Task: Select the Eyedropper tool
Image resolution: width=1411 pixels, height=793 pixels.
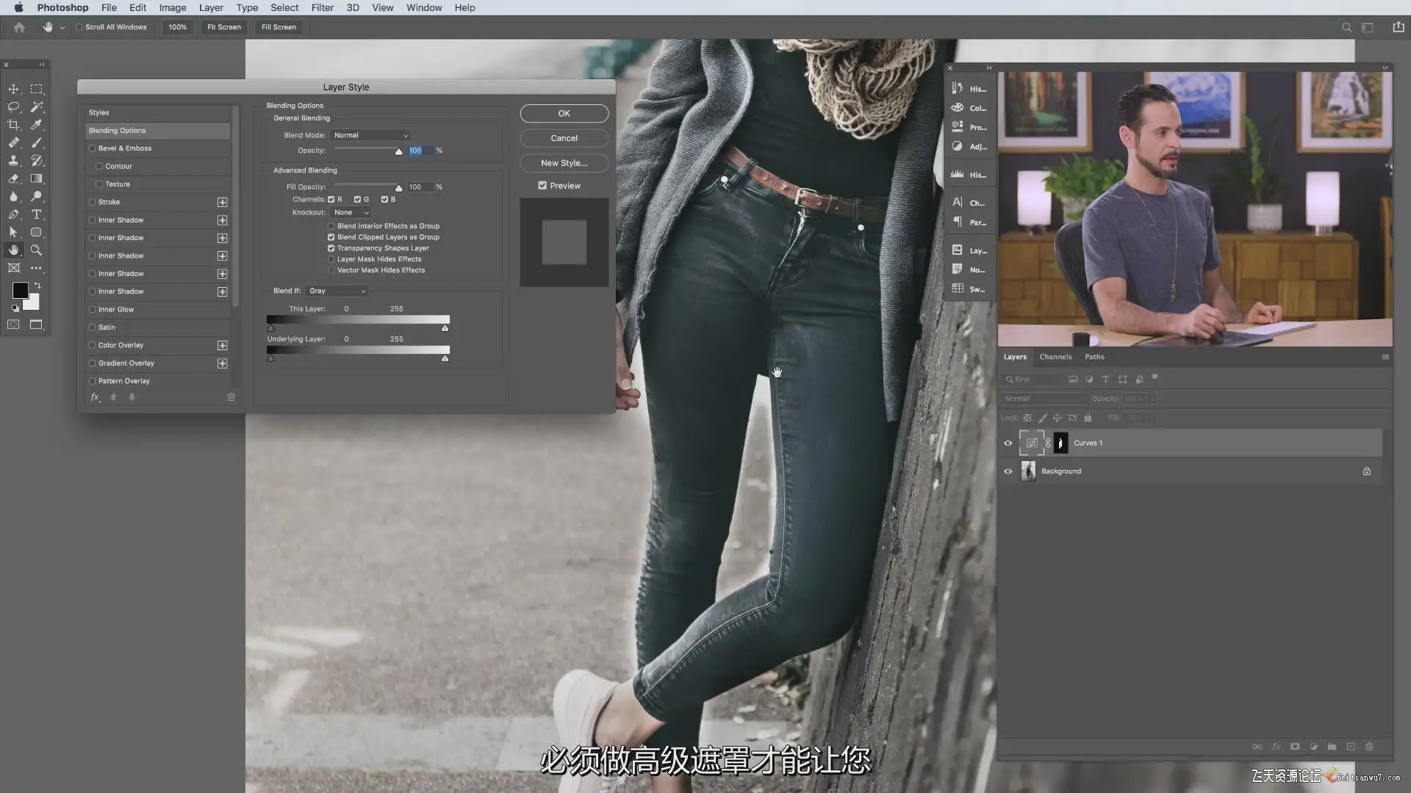Action: (36, 125)
